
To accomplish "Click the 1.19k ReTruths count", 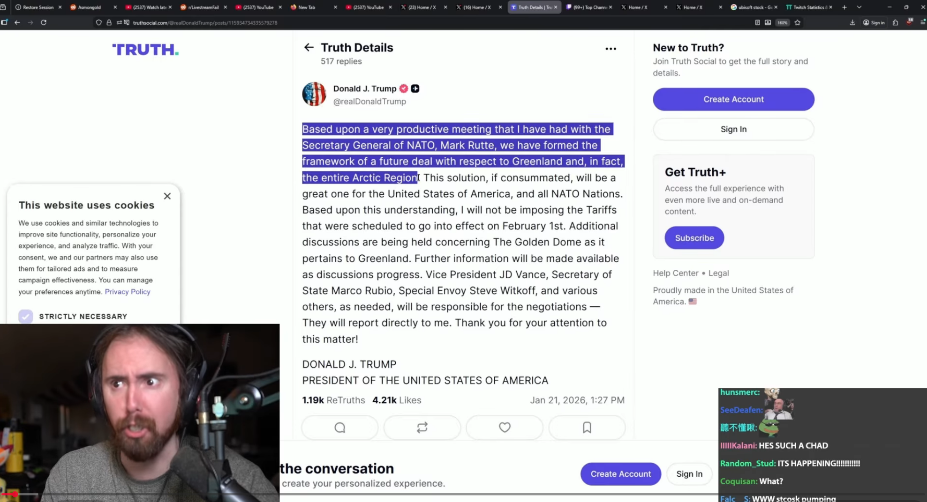I will point(333,400).
